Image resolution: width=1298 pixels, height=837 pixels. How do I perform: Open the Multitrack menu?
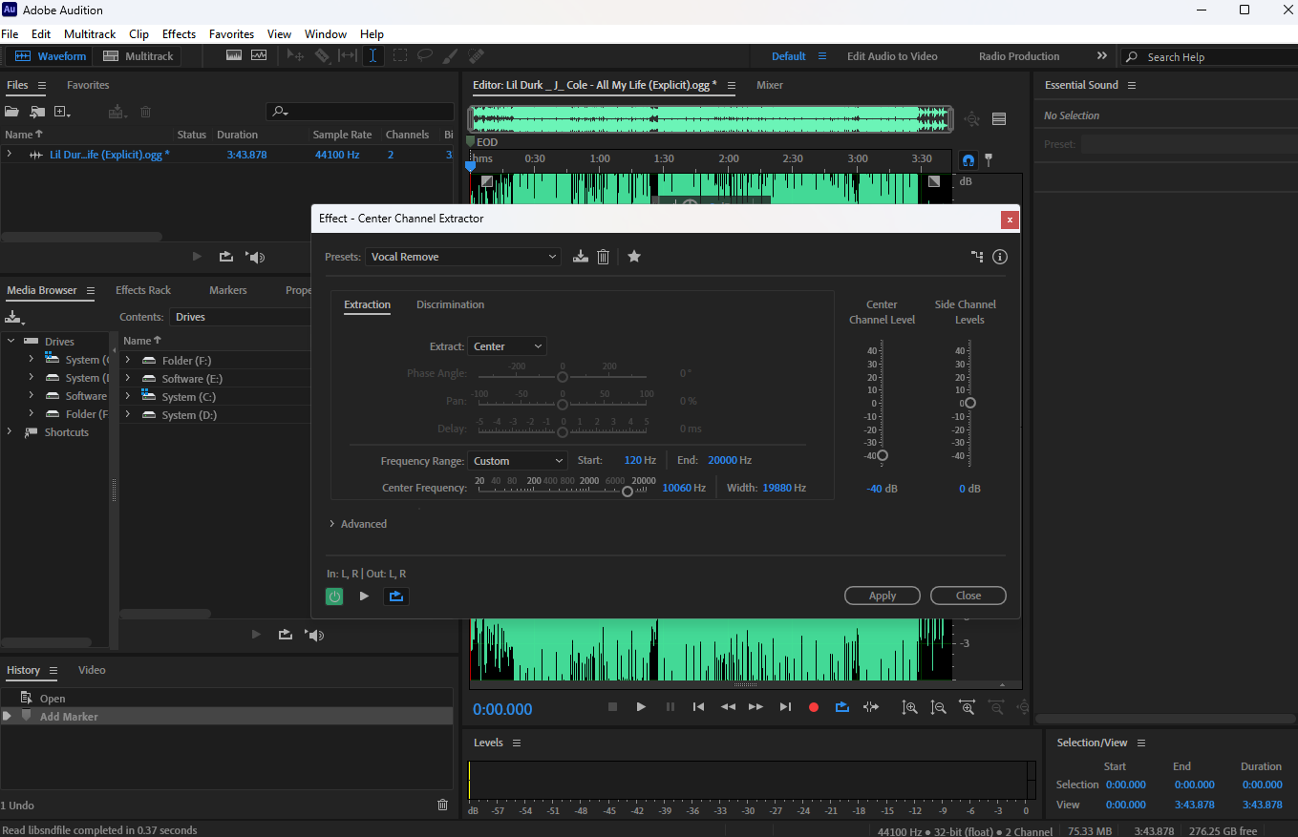pos(90,33)
